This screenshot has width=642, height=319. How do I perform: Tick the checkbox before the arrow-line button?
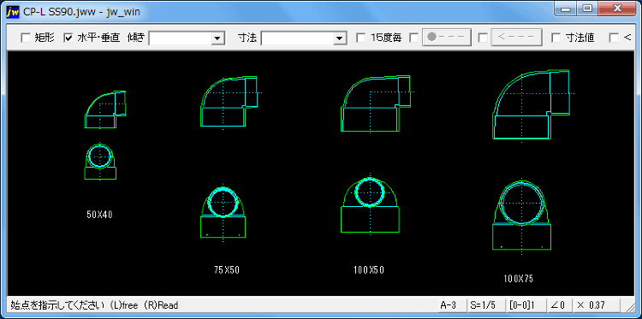(483, 38)
